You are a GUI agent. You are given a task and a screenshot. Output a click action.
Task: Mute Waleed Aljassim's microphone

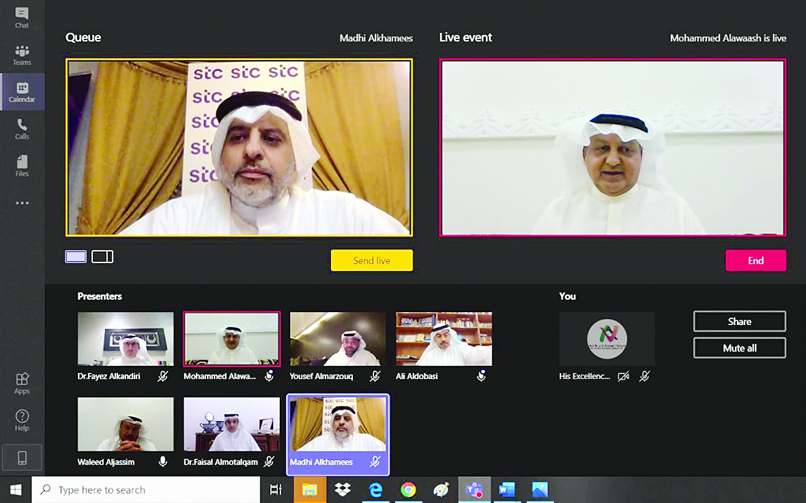tap(162, 462)
